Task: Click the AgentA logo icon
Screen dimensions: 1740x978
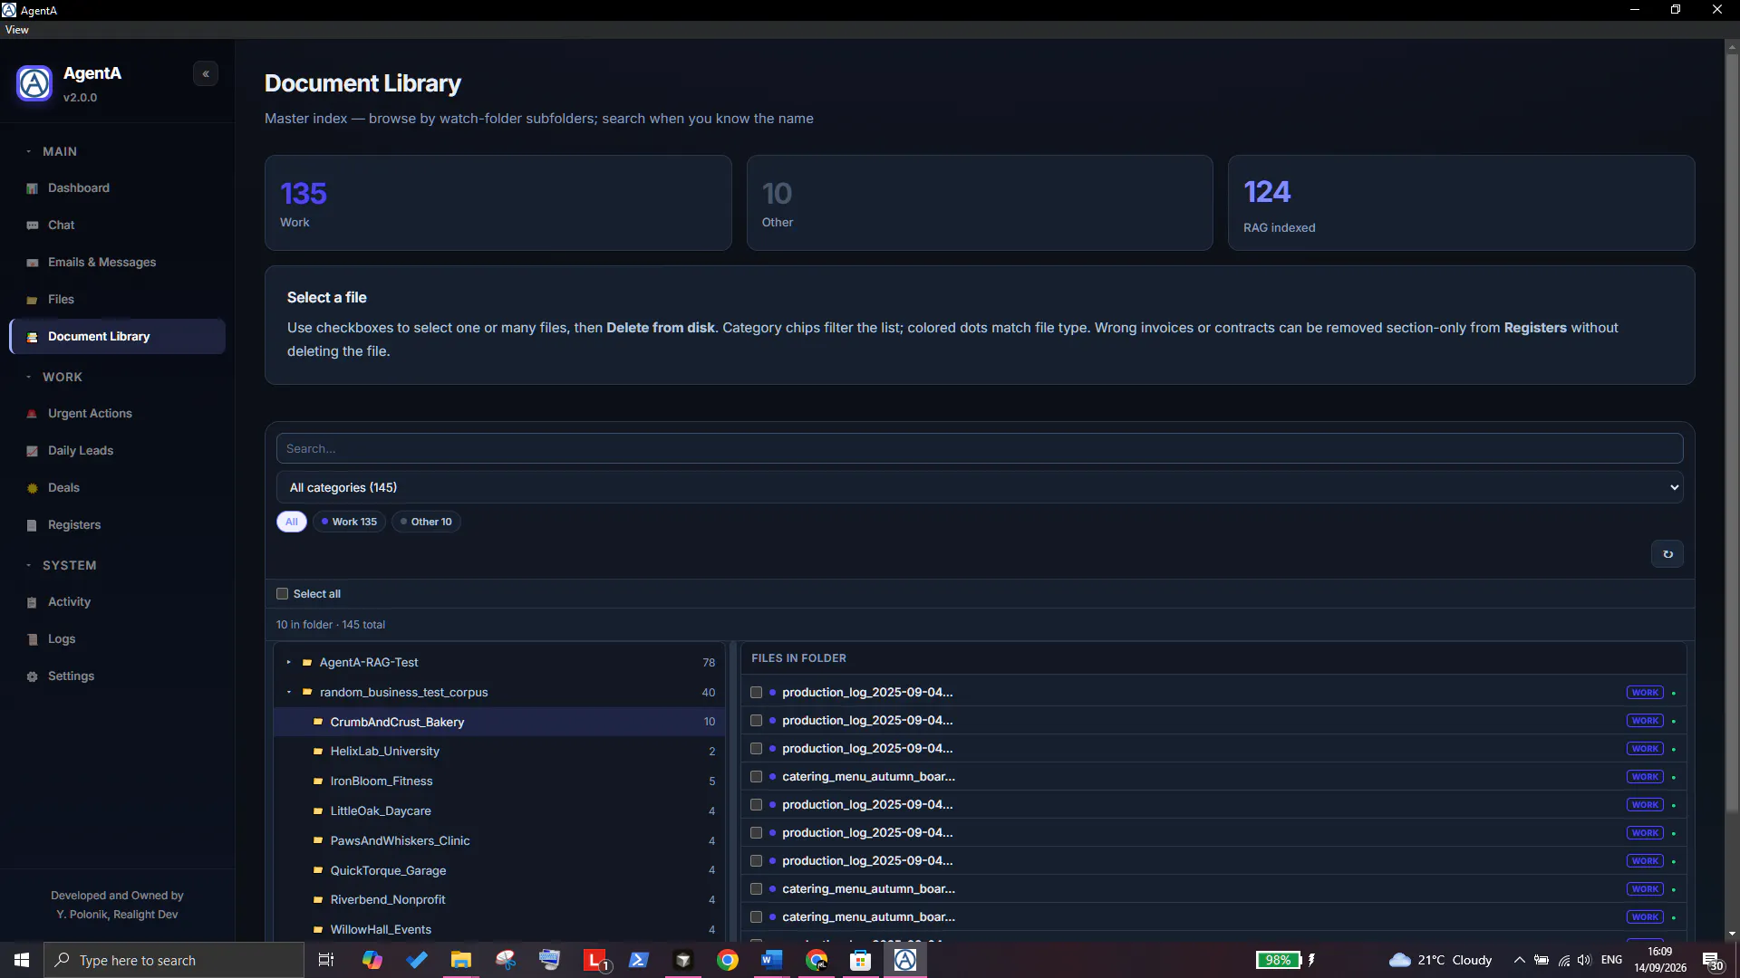Action: (34, 83)
